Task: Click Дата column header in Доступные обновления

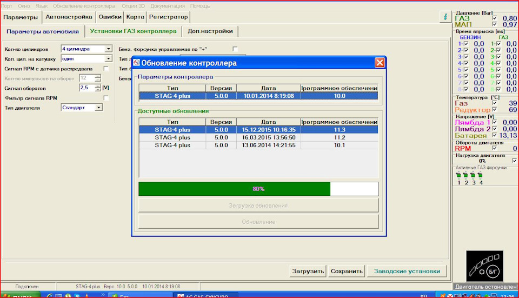Action: (x=269, y=122)
